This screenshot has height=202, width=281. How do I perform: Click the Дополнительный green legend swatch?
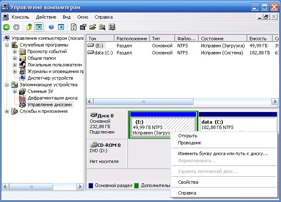(137, 186)
